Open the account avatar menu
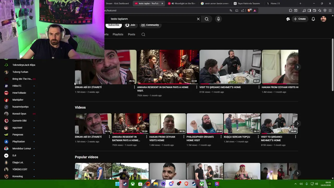Viewport: 334px width, 188px height. tap(323, 19)
